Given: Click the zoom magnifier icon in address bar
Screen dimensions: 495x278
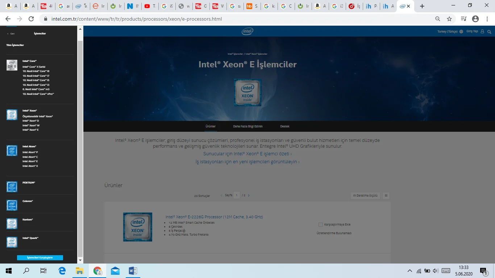Looking at the screenshot, I should click(x=438, y=19).
